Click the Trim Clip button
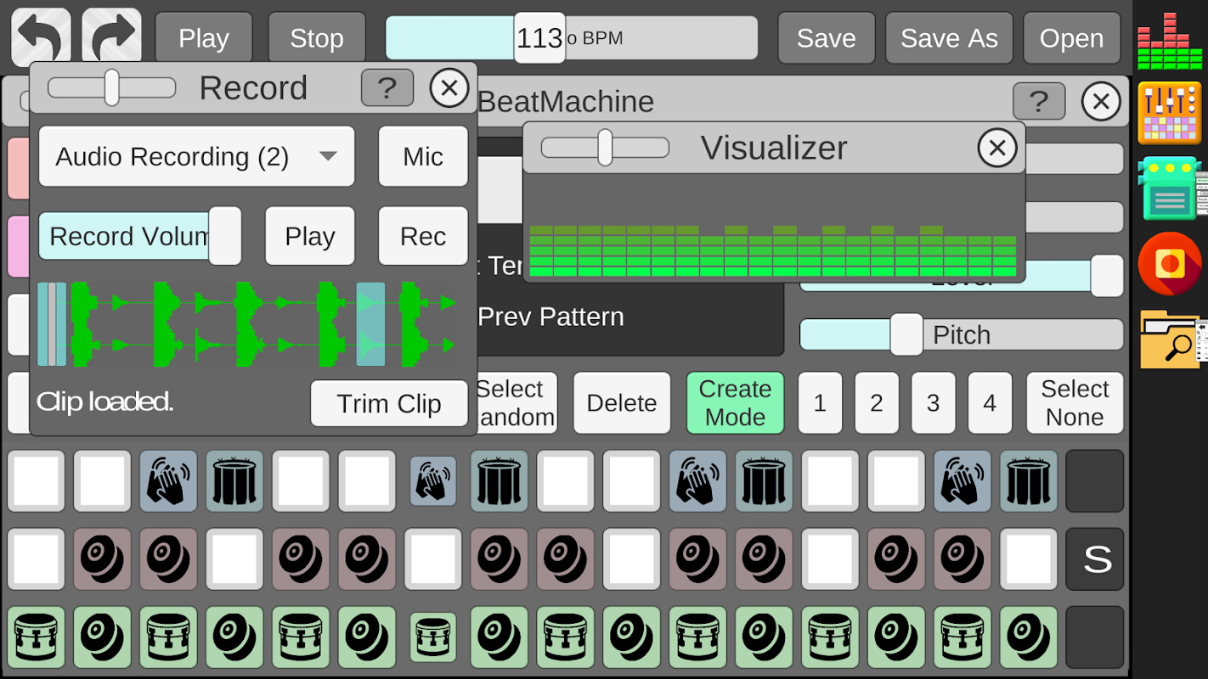This screenshot has height=679, width=1208. [x=389, y=403]
